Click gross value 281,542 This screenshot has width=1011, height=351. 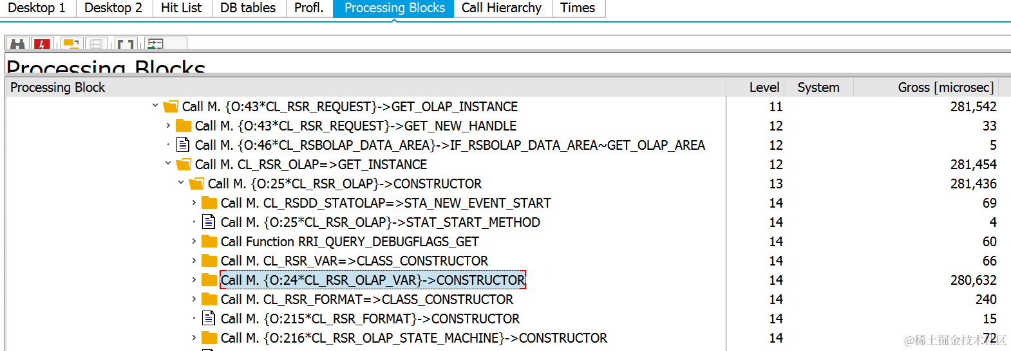[973, 107]
